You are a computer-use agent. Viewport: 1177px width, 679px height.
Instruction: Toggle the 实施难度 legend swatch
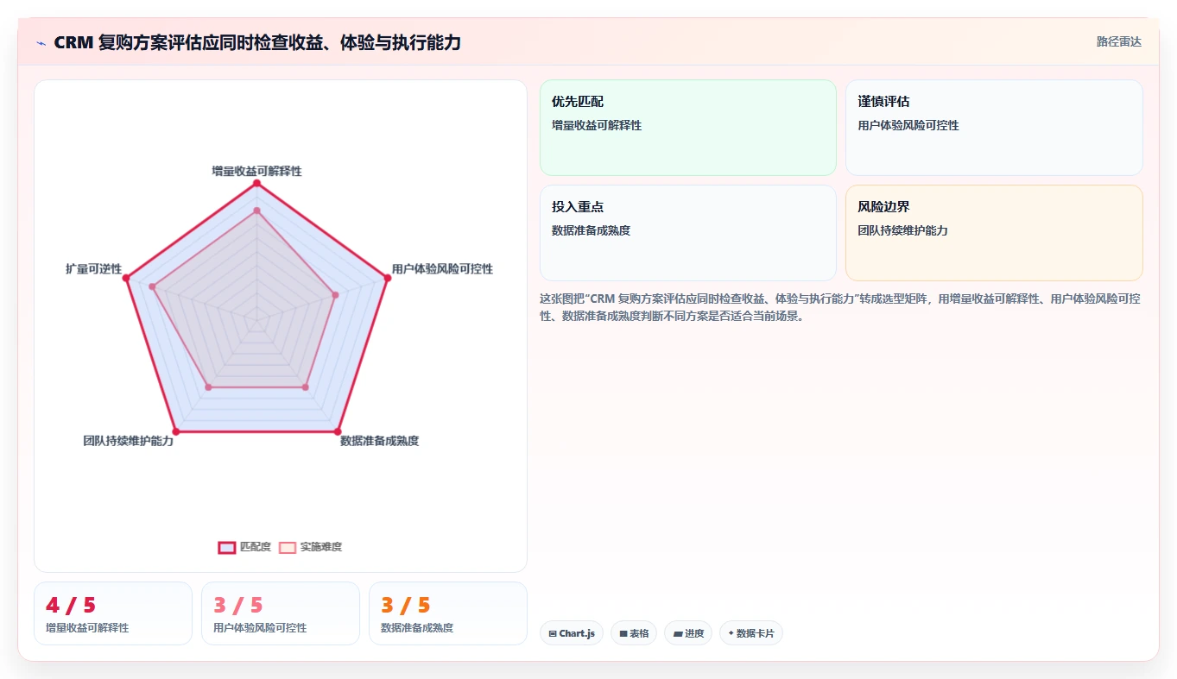(288, 547)
